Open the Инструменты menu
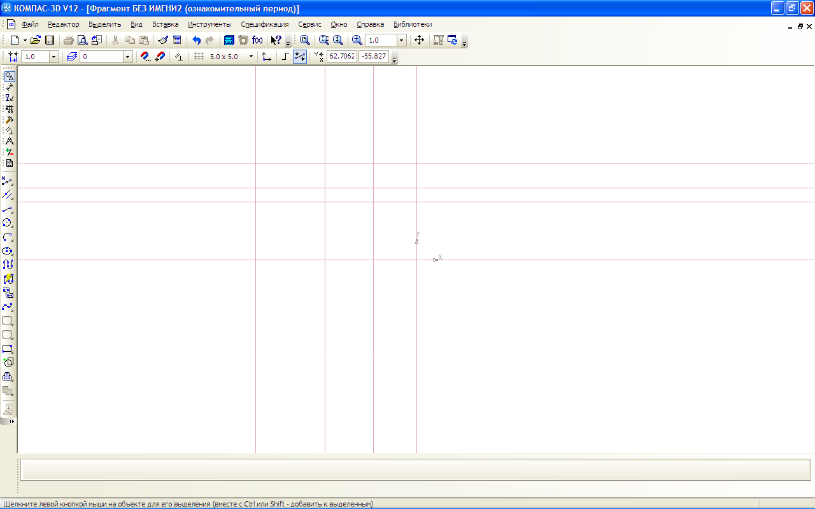Screen dimensions: 815x509 point(210,24)
